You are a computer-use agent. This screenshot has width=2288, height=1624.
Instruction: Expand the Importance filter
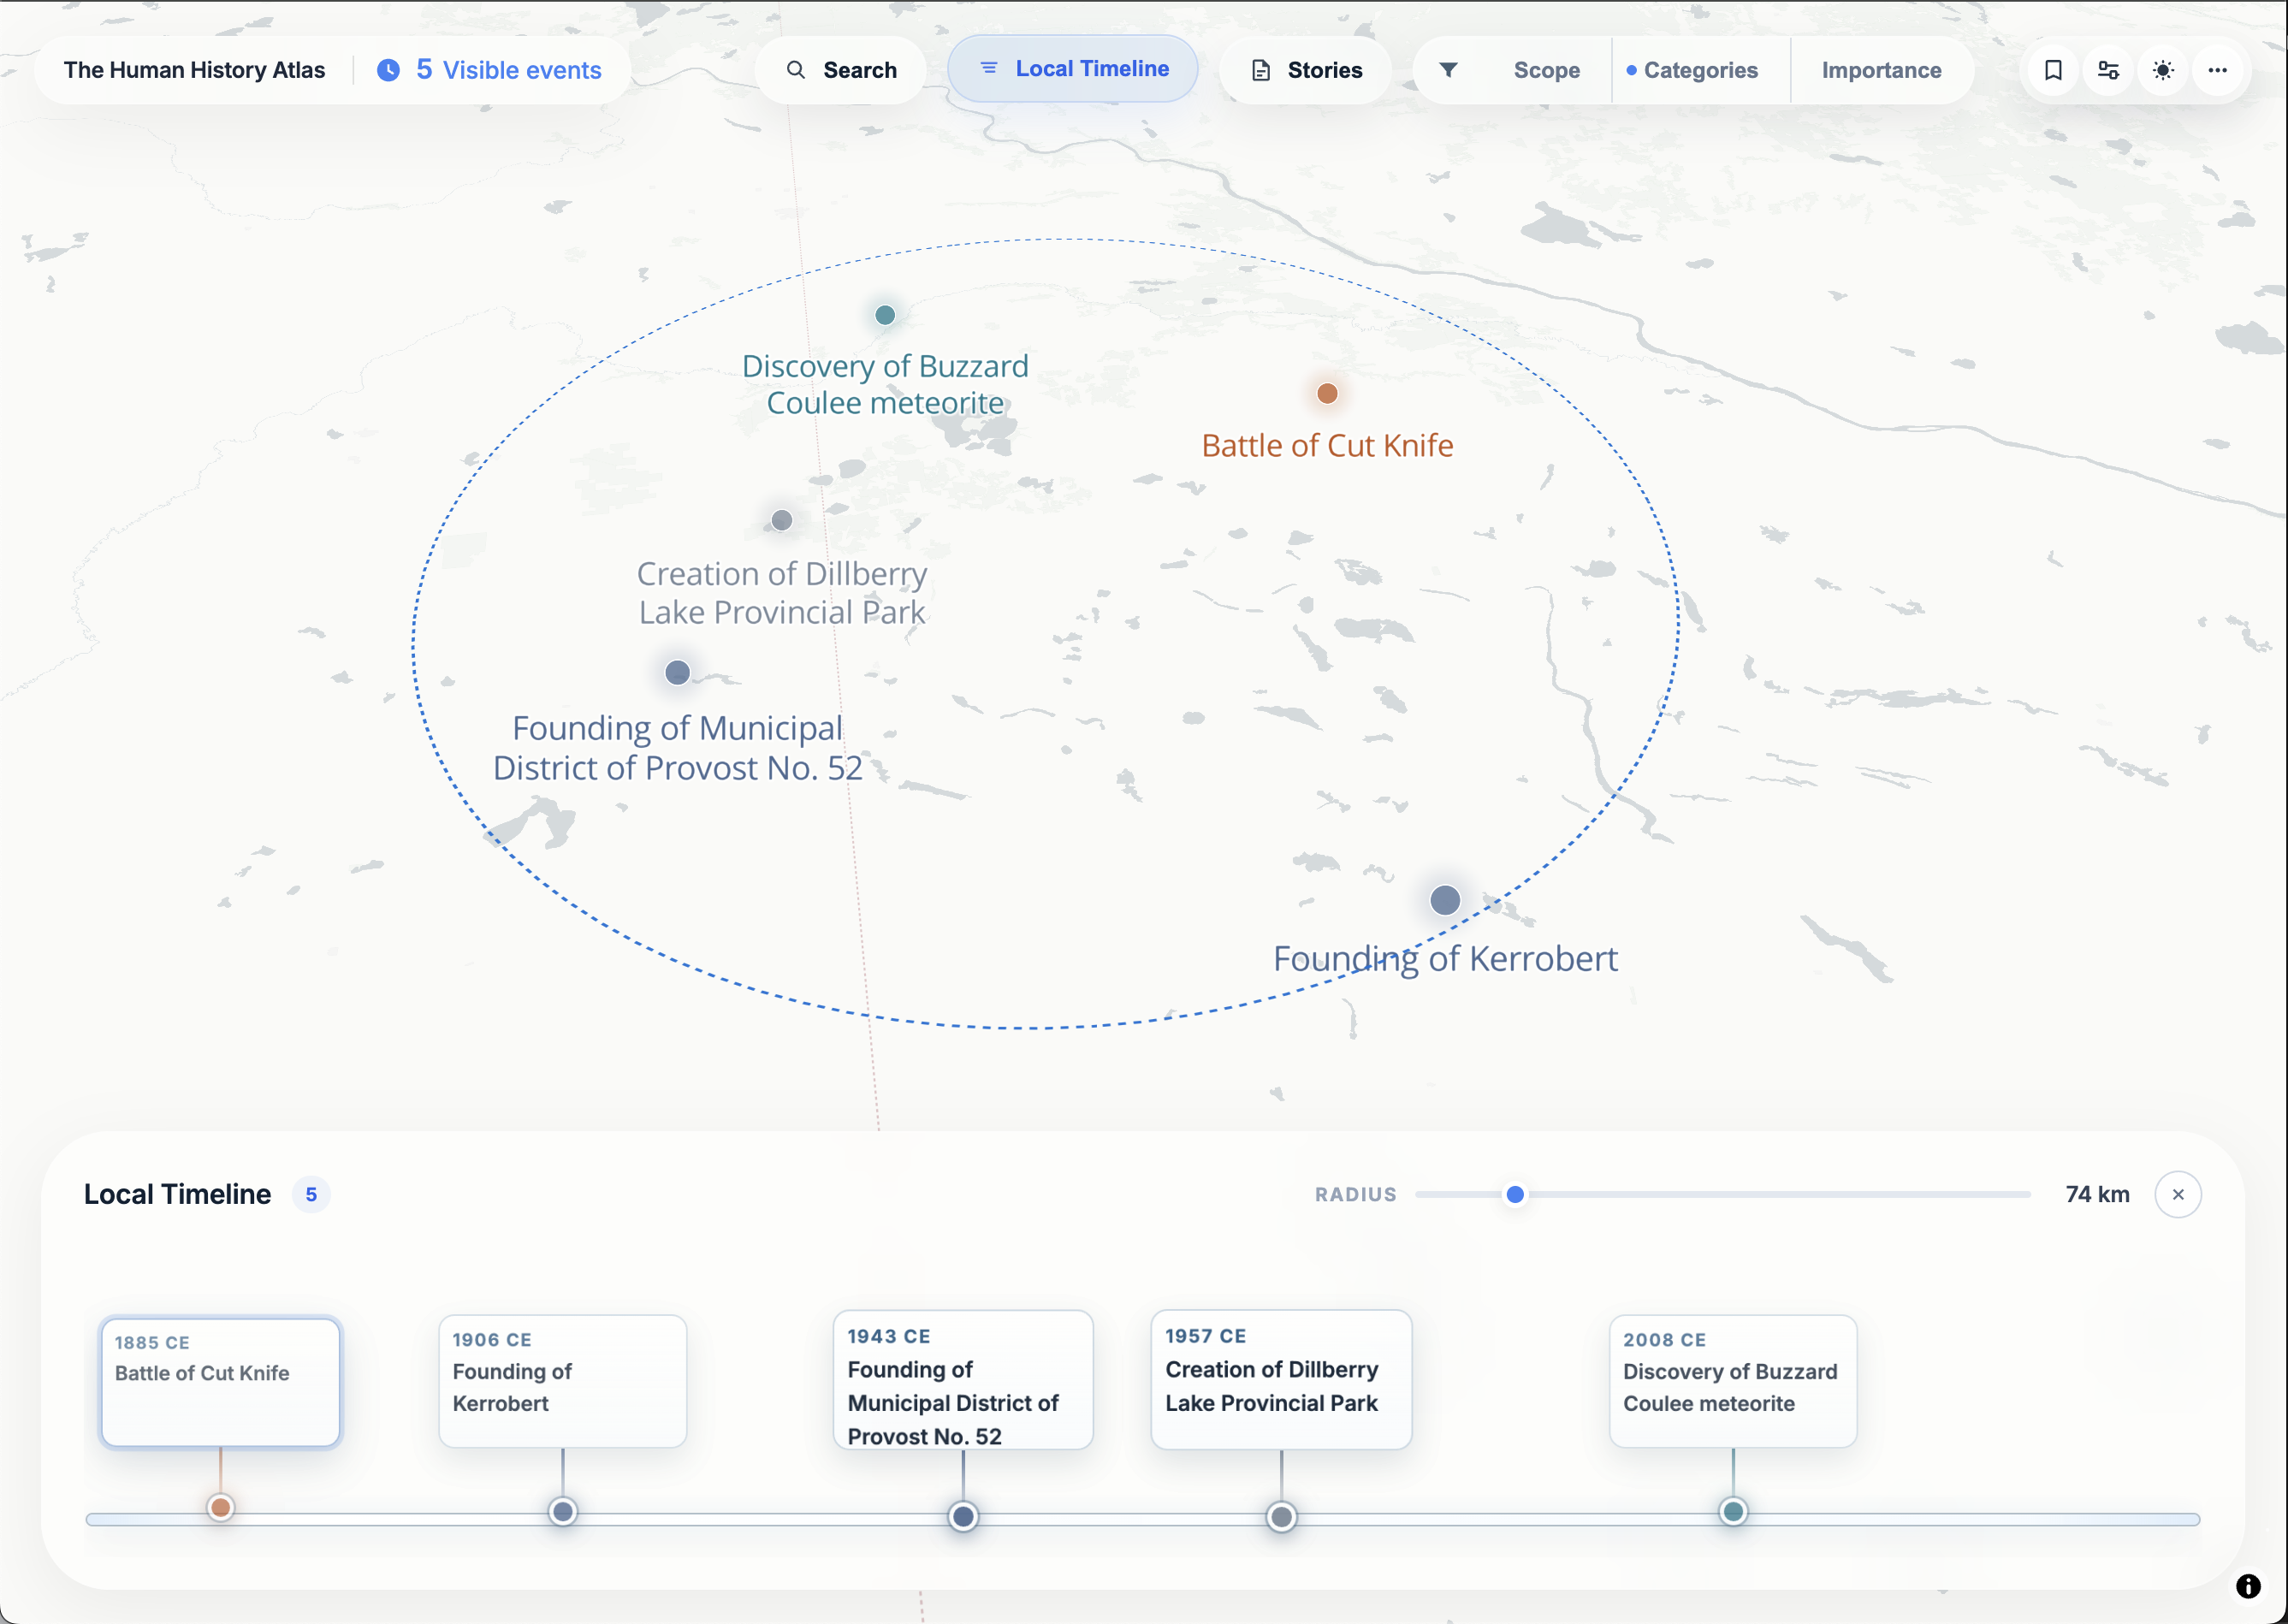(1881, 70)
